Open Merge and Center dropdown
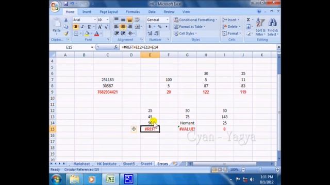The image size is (330, 185). click(141, 27)
